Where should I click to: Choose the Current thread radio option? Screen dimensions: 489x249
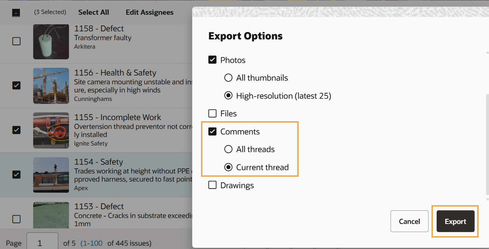[x=229, y=167]
